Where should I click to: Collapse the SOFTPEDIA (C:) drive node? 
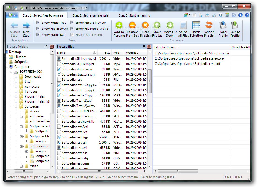point(11,72)
